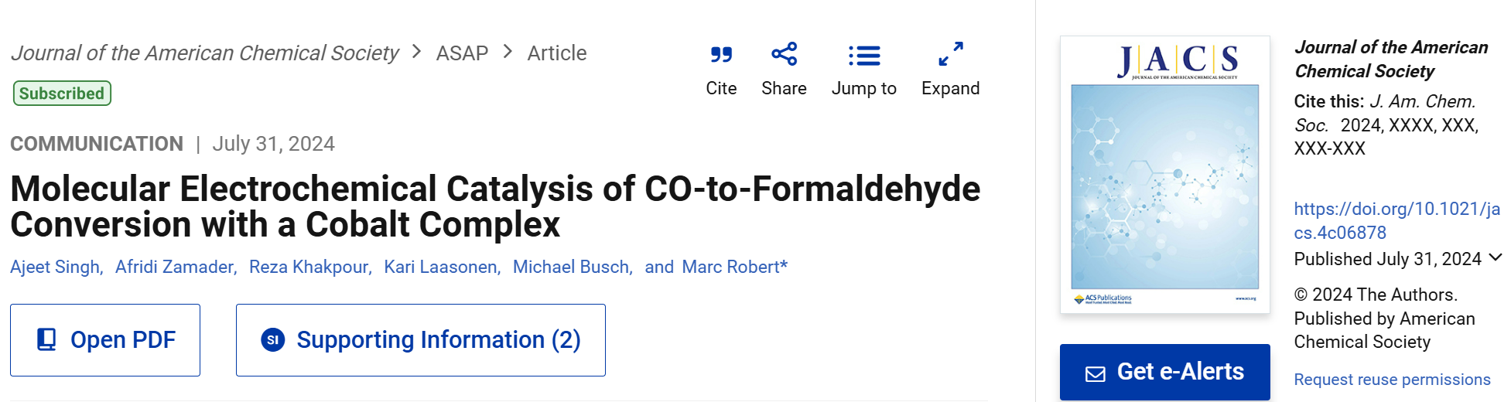Click the ACS Publications logo on cover
The image size is (1511, 402).
click(1102, 299)
